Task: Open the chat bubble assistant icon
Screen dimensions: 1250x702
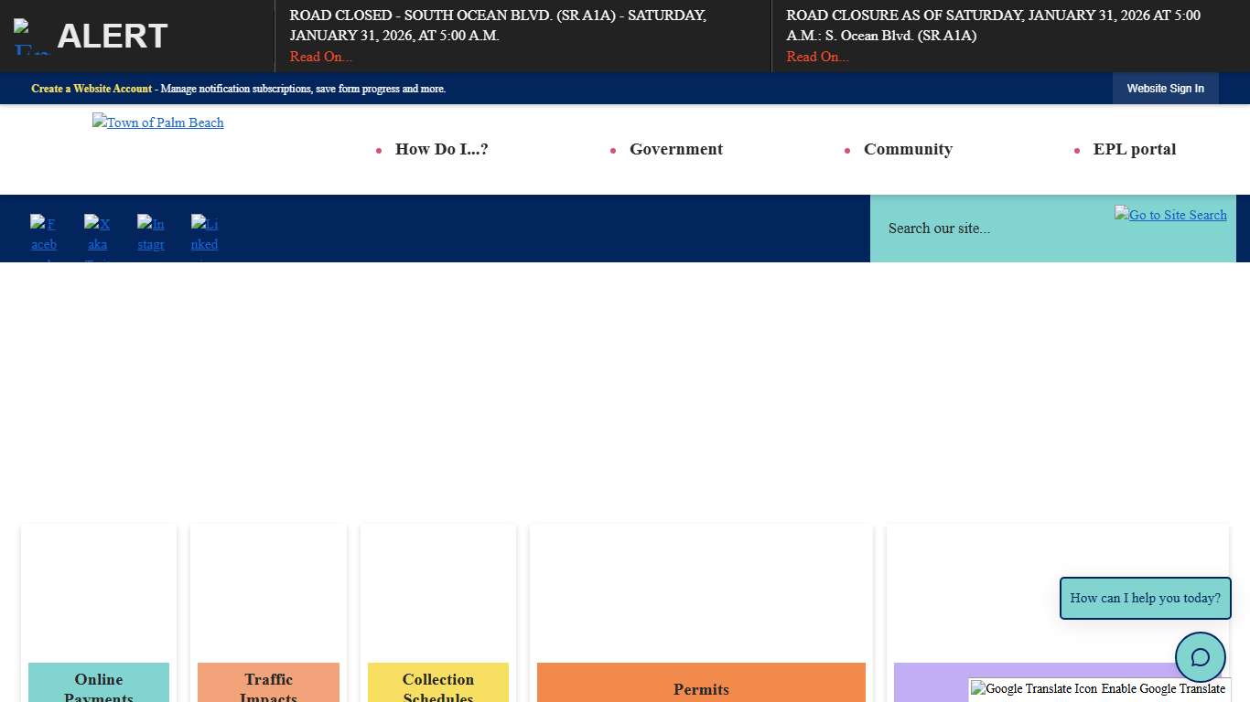Action: 1200,656
